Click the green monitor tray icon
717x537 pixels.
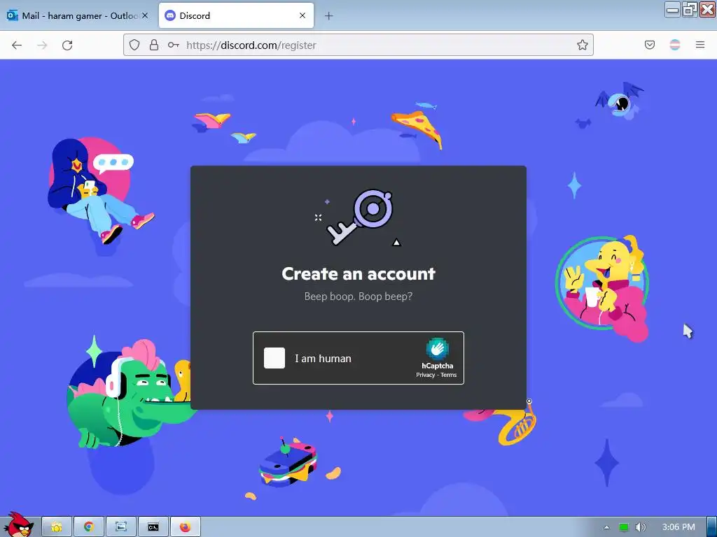(x=624, y=527)
